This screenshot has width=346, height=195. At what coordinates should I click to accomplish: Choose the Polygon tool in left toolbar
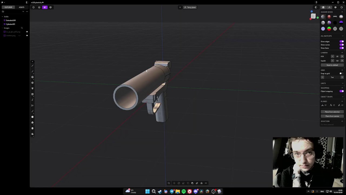(32, 83)
